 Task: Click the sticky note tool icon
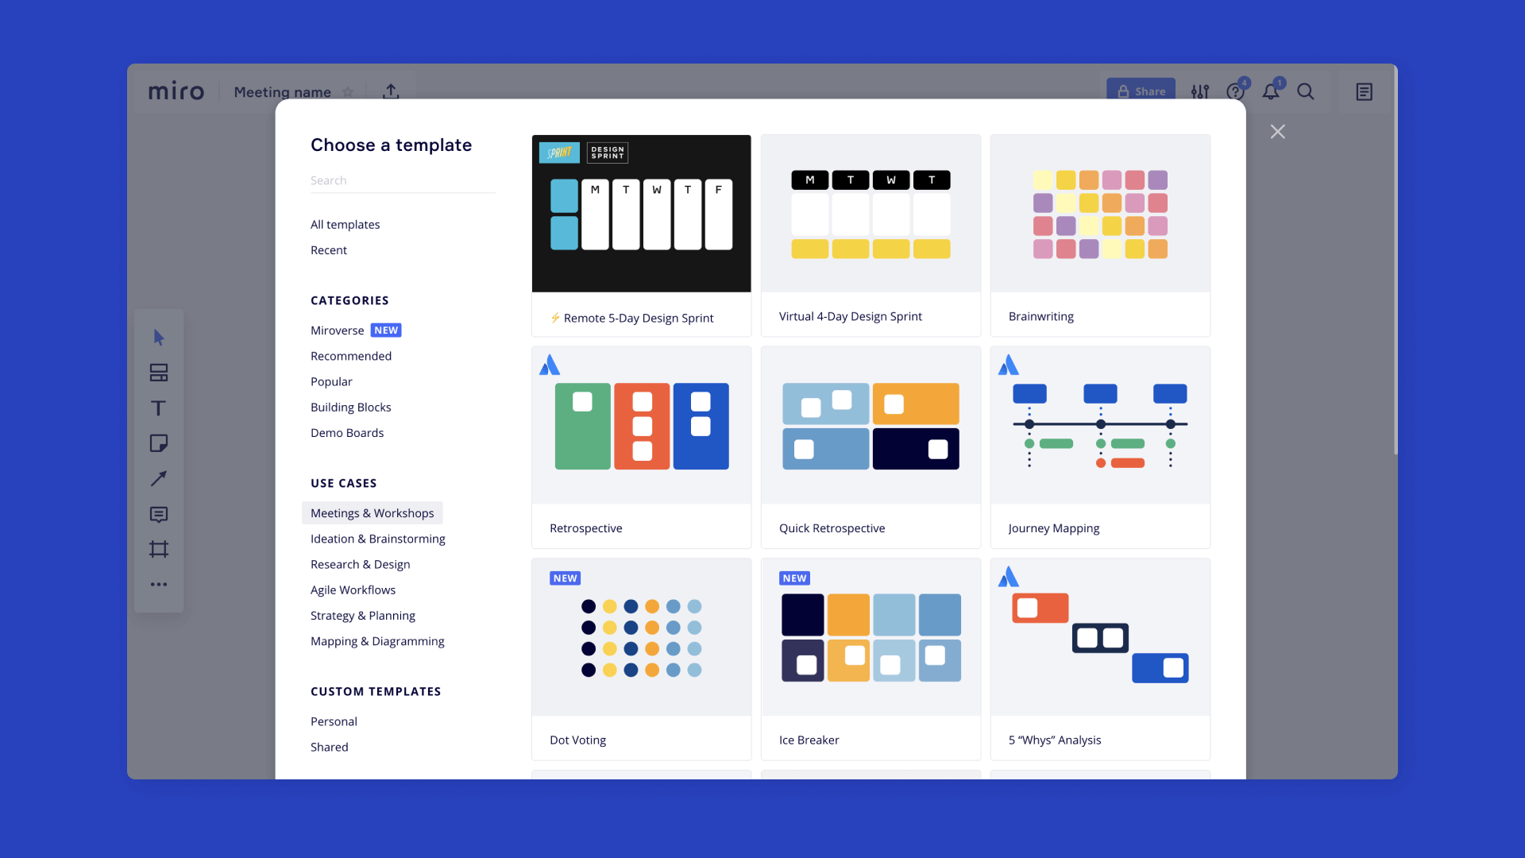158,442
